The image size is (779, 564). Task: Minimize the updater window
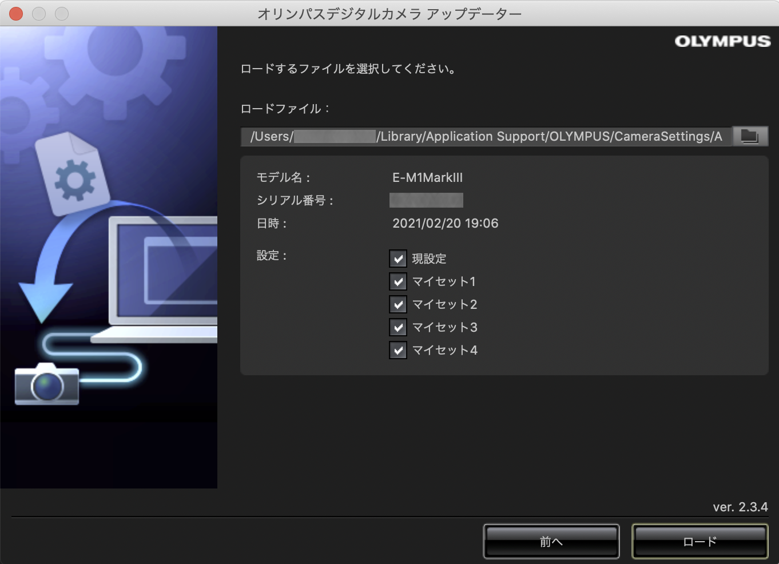click(39, 13)
